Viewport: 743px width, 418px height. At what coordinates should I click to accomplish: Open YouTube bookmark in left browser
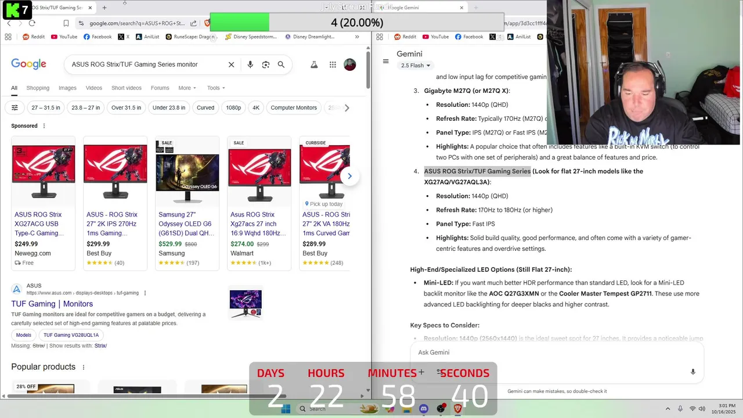64,37
